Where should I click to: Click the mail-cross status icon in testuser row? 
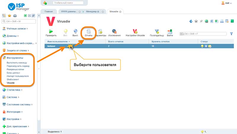click(x=210, y=46)
